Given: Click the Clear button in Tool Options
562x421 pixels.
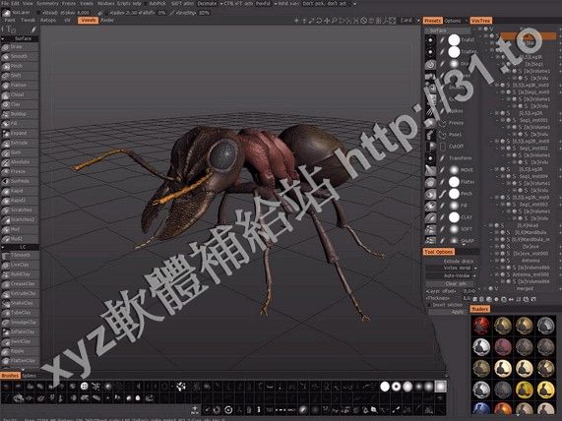Looking at the screenshot, I should click(451, 283).
